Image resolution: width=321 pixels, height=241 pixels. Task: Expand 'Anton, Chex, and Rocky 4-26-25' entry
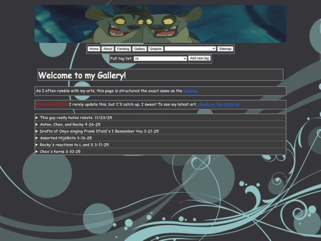point(160,124)
